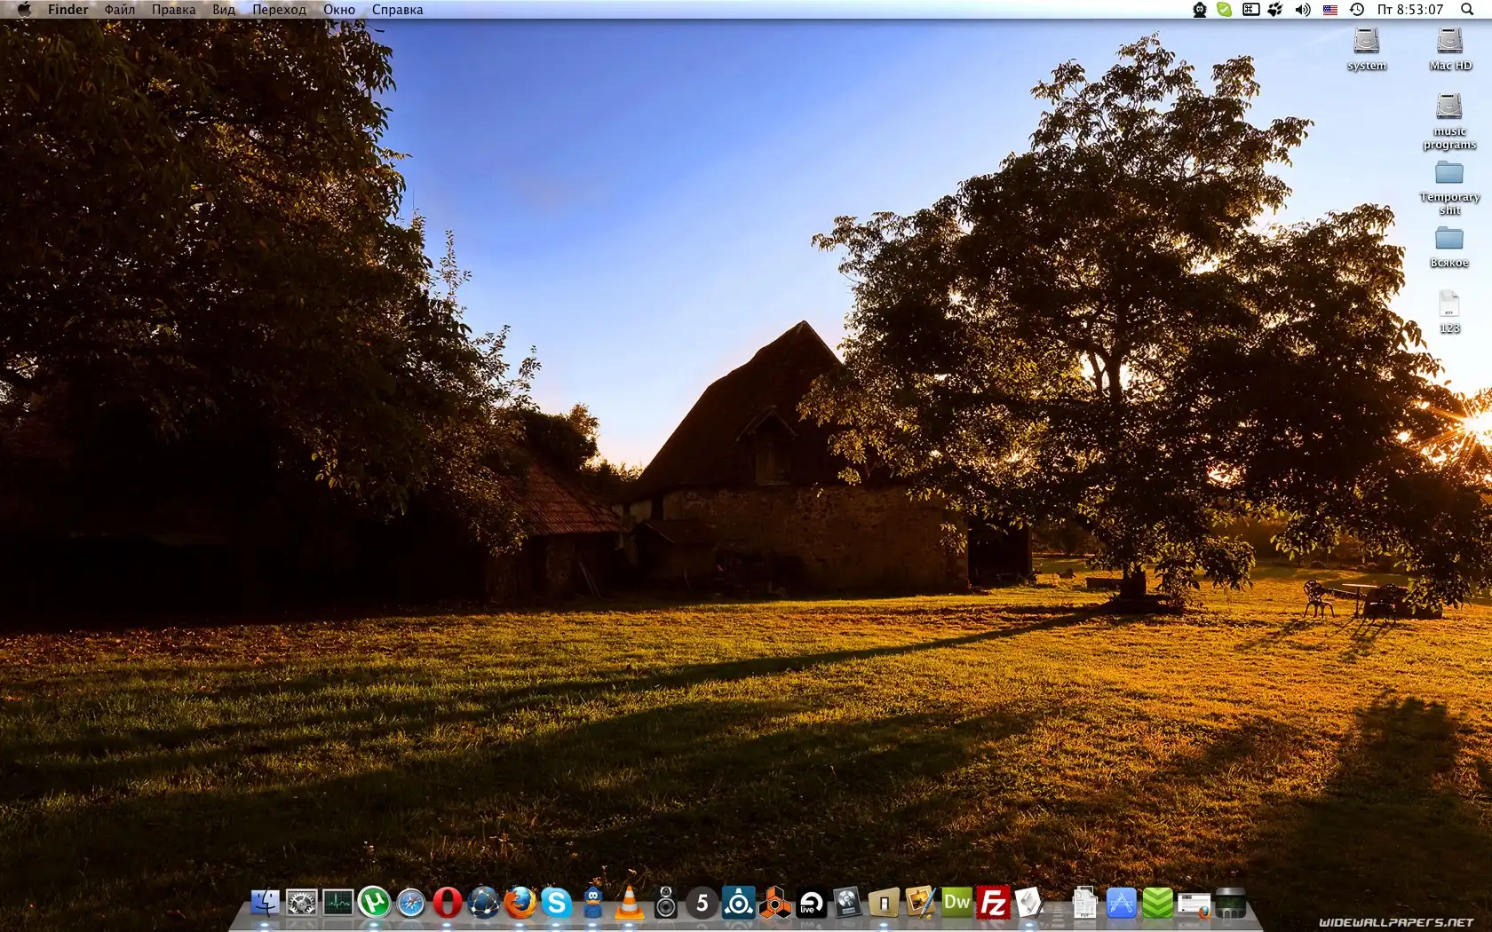Open the Файл menu

tap(119, 10)
